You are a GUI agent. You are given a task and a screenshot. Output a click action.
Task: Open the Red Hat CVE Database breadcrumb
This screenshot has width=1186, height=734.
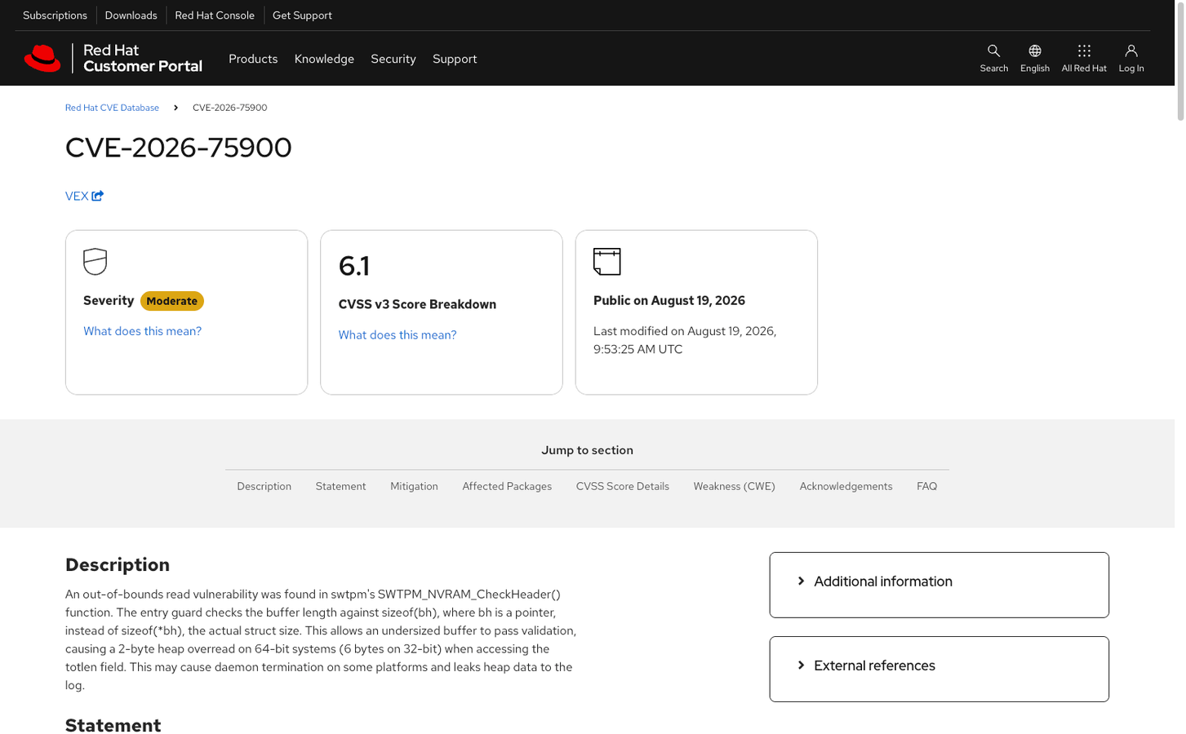(112, 108)
